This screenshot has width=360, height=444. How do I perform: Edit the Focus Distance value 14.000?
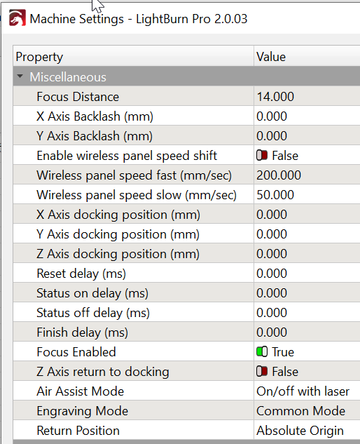307,97
